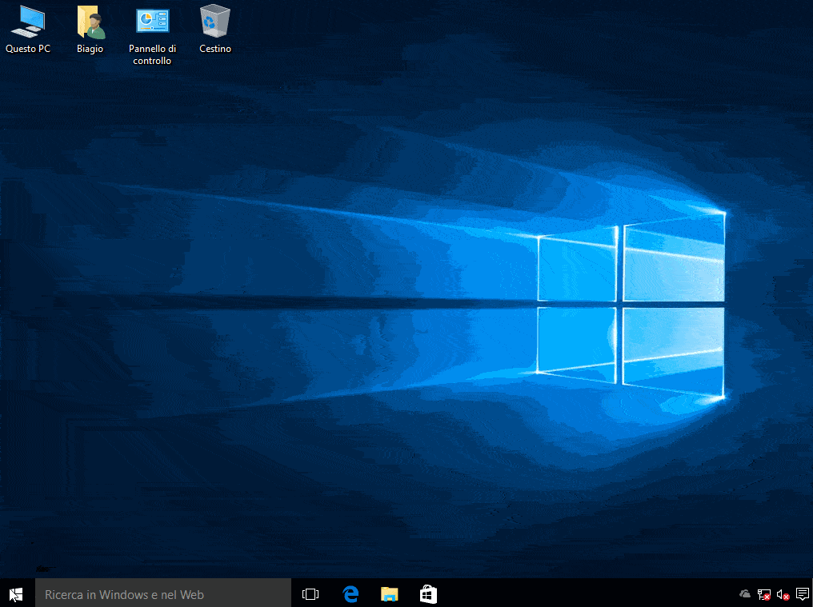Launch the Windows Store from the taskbar
The image size is (813, 607).
pos(428,594)
